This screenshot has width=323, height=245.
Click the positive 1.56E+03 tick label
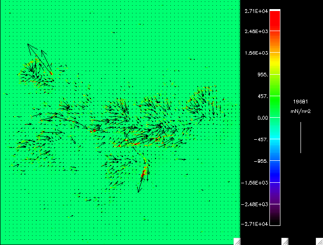(x=256, y=53)
